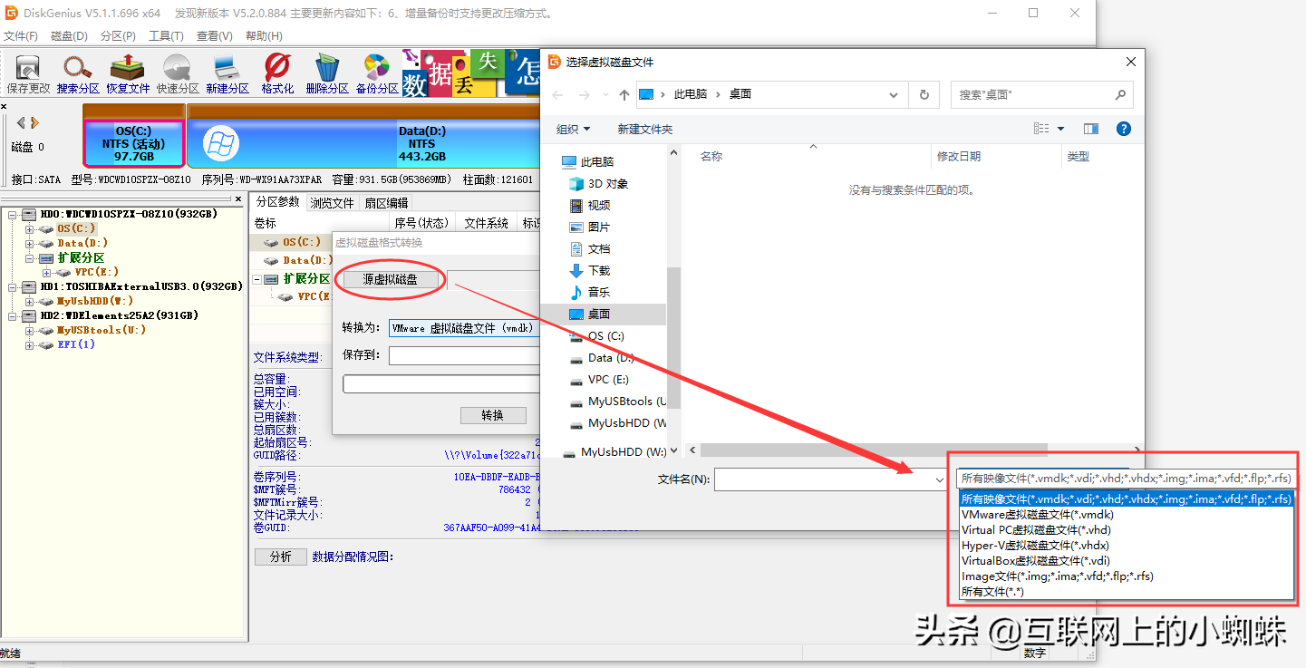
Task: Select 图片 folder in navigation pane
Action: pos(589,227)
